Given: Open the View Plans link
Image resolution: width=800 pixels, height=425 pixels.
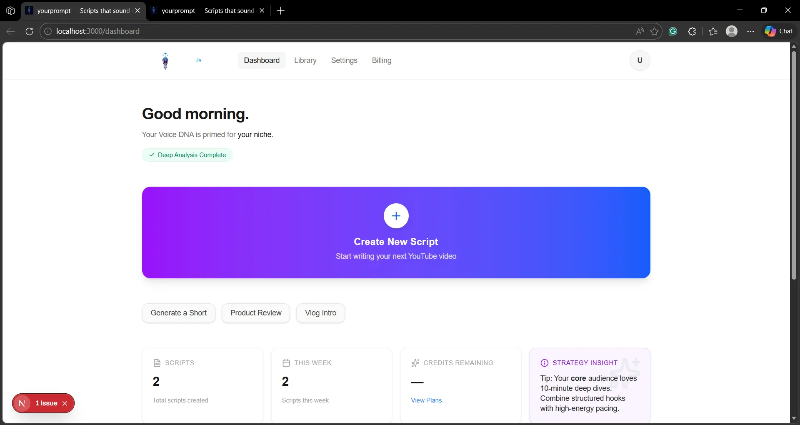Looking at the screenshot, I should click(x=426, y=400).
